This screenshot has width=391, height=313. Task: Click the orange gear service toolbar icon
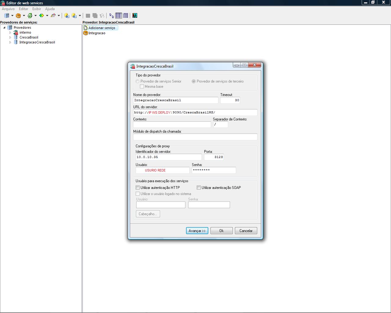18,16
